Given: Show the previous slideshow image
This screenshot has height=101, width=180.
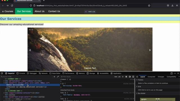Looking at the screenshot, I should pos(30,50).
